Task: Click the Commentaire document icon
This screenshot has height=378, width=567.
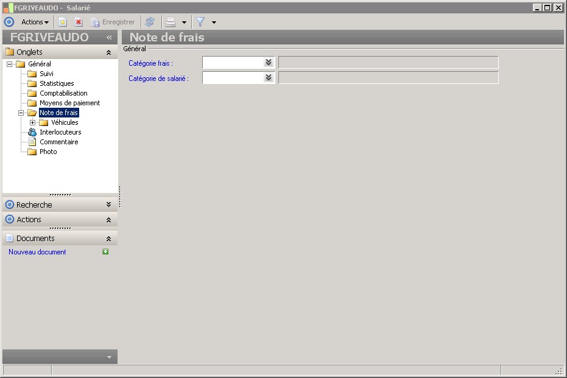Action: click(32, 142)
